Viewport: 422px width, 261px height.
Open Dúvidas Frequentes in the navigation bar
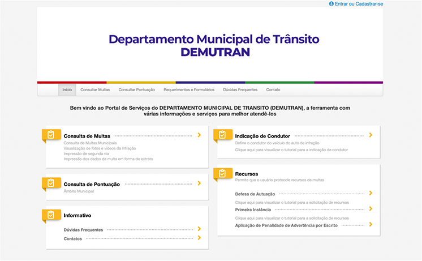click(x=240, y=89)
